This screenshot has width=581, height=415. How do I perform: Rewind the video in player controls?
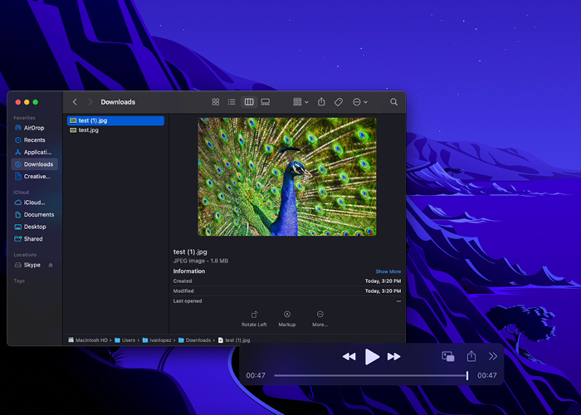point(349,356)
